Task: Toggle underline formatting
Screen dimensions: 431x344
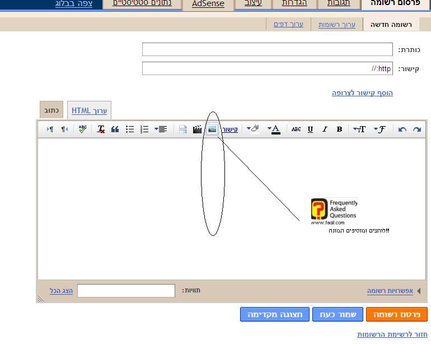Action: (x=310, y=129)
